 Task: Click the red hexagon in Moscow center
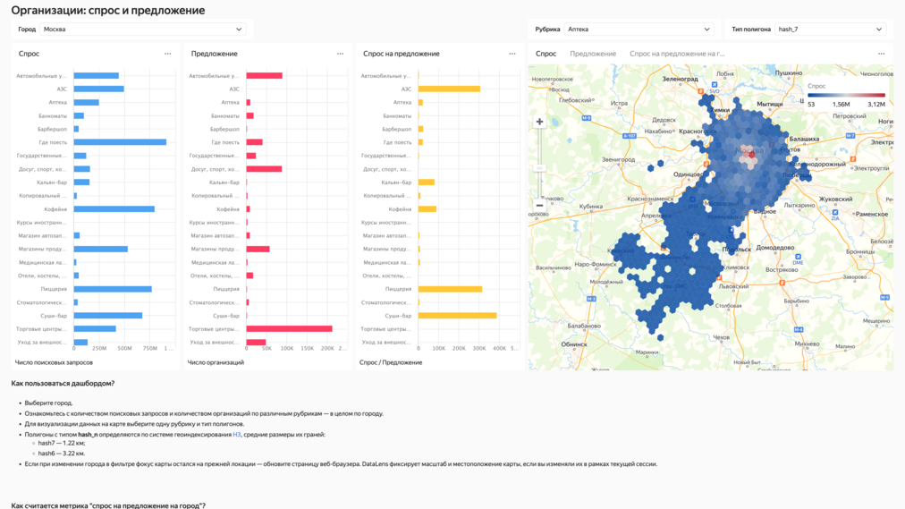[x=751, y=155]
